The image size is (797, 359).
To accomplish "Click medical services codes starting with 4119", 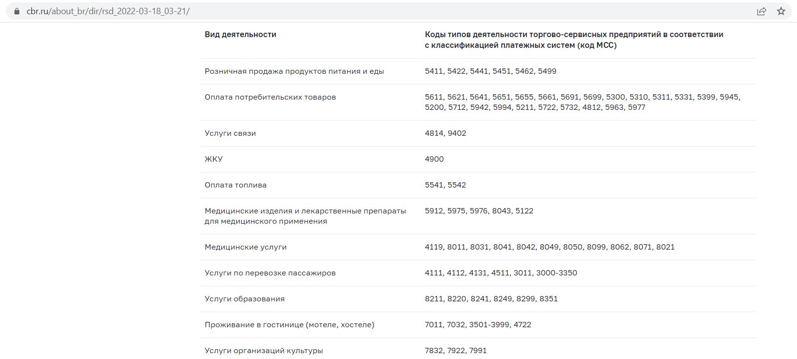I will click(550, 247).
